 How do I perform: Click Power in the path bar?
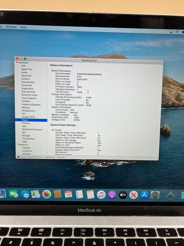[61, 157]
